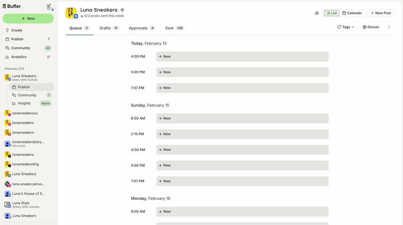Add new post Sunday 7:07 PM slot
The width and height of the screenshot is (403, 225).
[242, 181]
